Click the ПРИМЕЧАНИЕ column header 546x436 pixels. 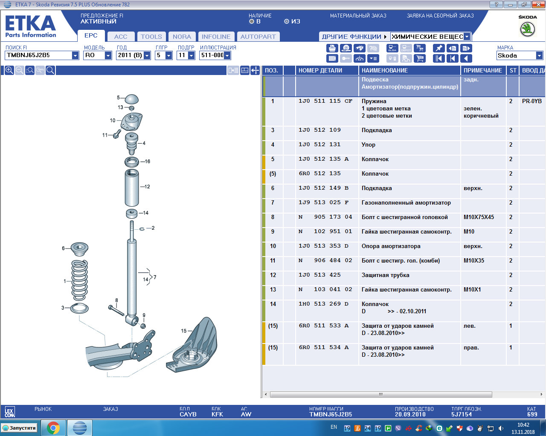(483, 70)
